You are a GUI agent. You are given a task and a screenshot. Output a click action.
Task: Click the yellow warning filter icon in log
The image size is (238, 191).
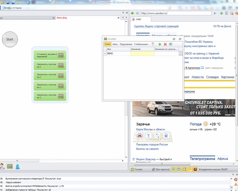(x=236, y=184)
